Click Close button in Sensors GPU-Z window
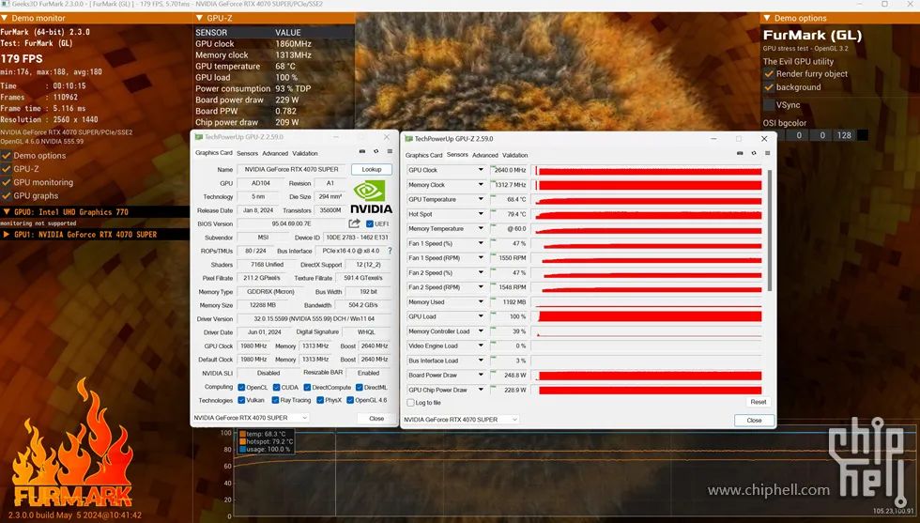 tap(754, 421)
